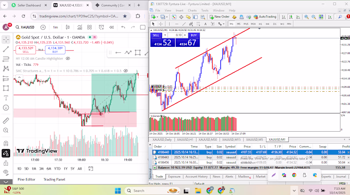
Task: Select the H1 timeframe in MetaTrader
Action: [260, 24]
